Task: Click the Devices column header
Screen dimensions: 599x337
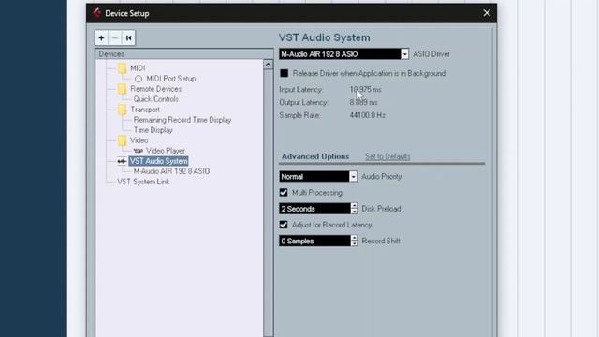Action: coord(184,54)
